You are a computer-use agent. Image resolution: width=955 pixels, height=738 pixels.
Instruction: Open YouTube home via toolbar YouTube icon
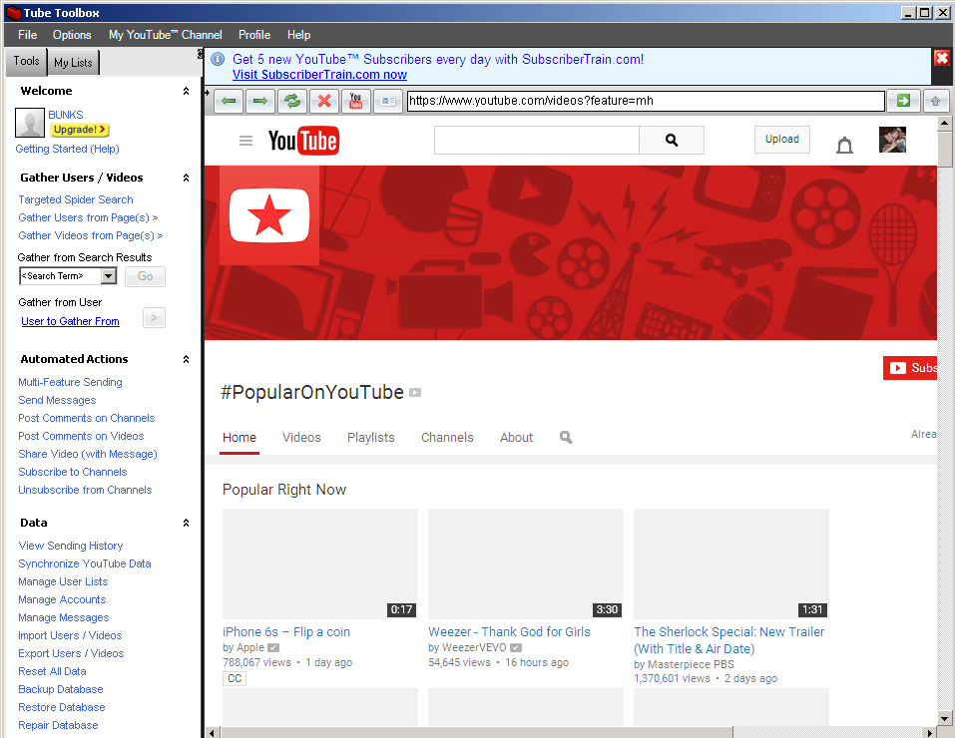point(355,101)
